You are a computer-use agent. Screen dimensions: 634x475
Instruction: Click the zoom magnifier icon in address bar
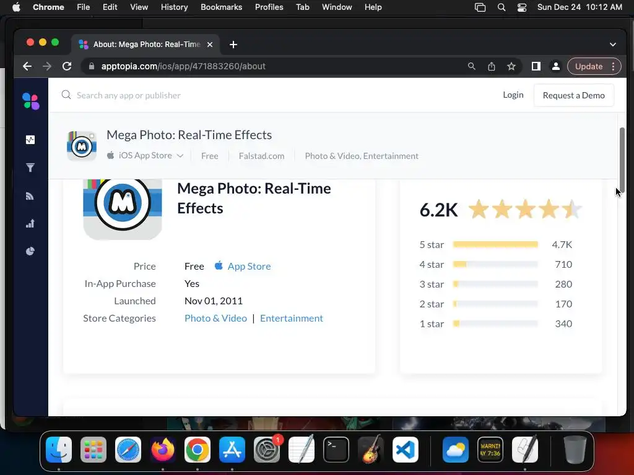(x=471, y=66)
